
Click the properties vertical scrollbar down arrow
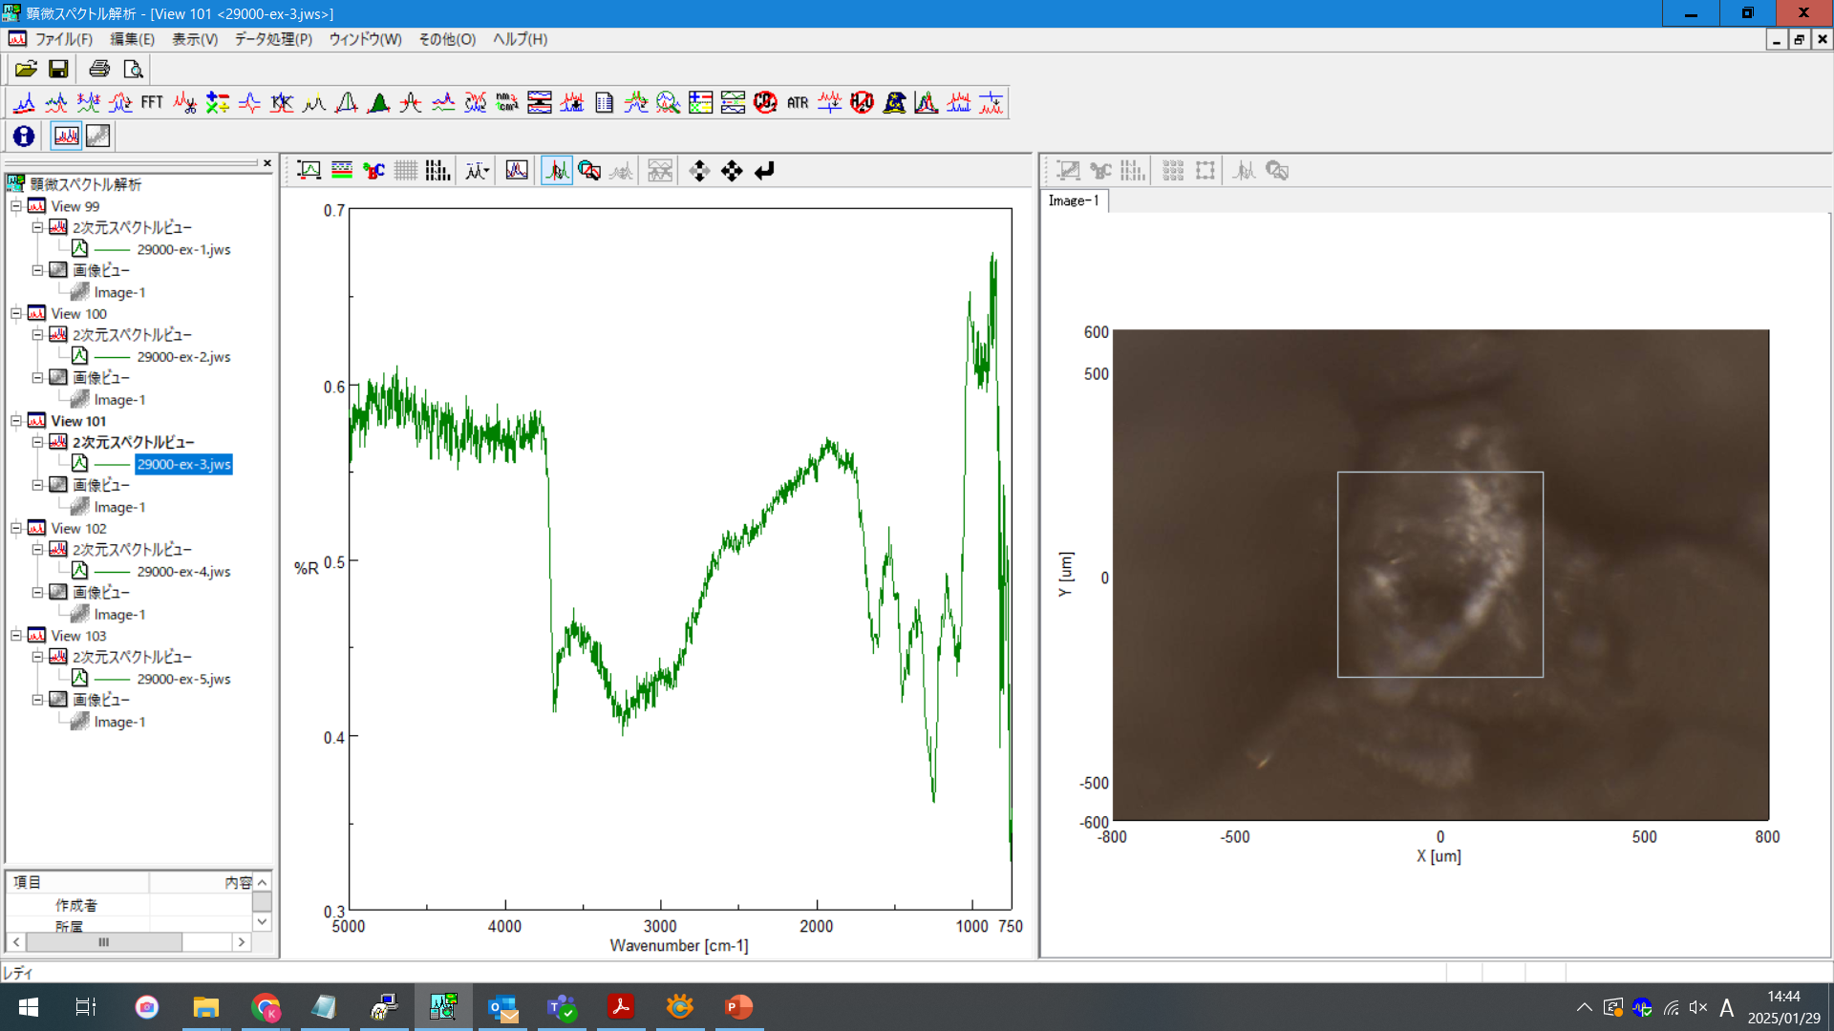click(262, 921)
